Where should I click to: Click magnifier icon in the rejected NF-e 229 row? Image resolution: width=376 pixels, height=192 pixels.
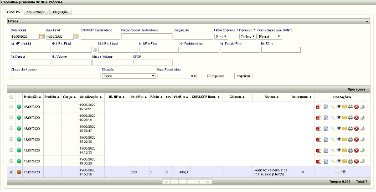pyautogui.click(x=337, y=172)
